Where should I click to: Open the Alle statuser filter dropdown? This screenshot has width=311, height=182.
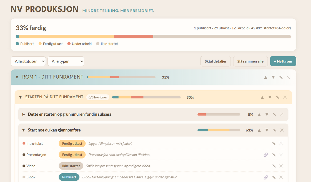(28, 61)
